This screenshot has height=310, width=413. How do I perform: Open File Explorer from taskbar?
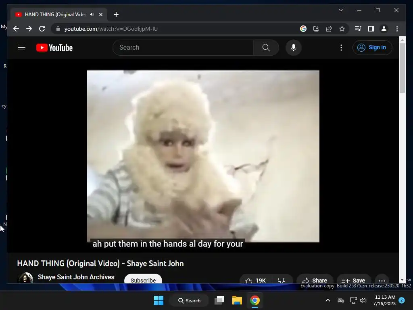(x=237, y=300)
